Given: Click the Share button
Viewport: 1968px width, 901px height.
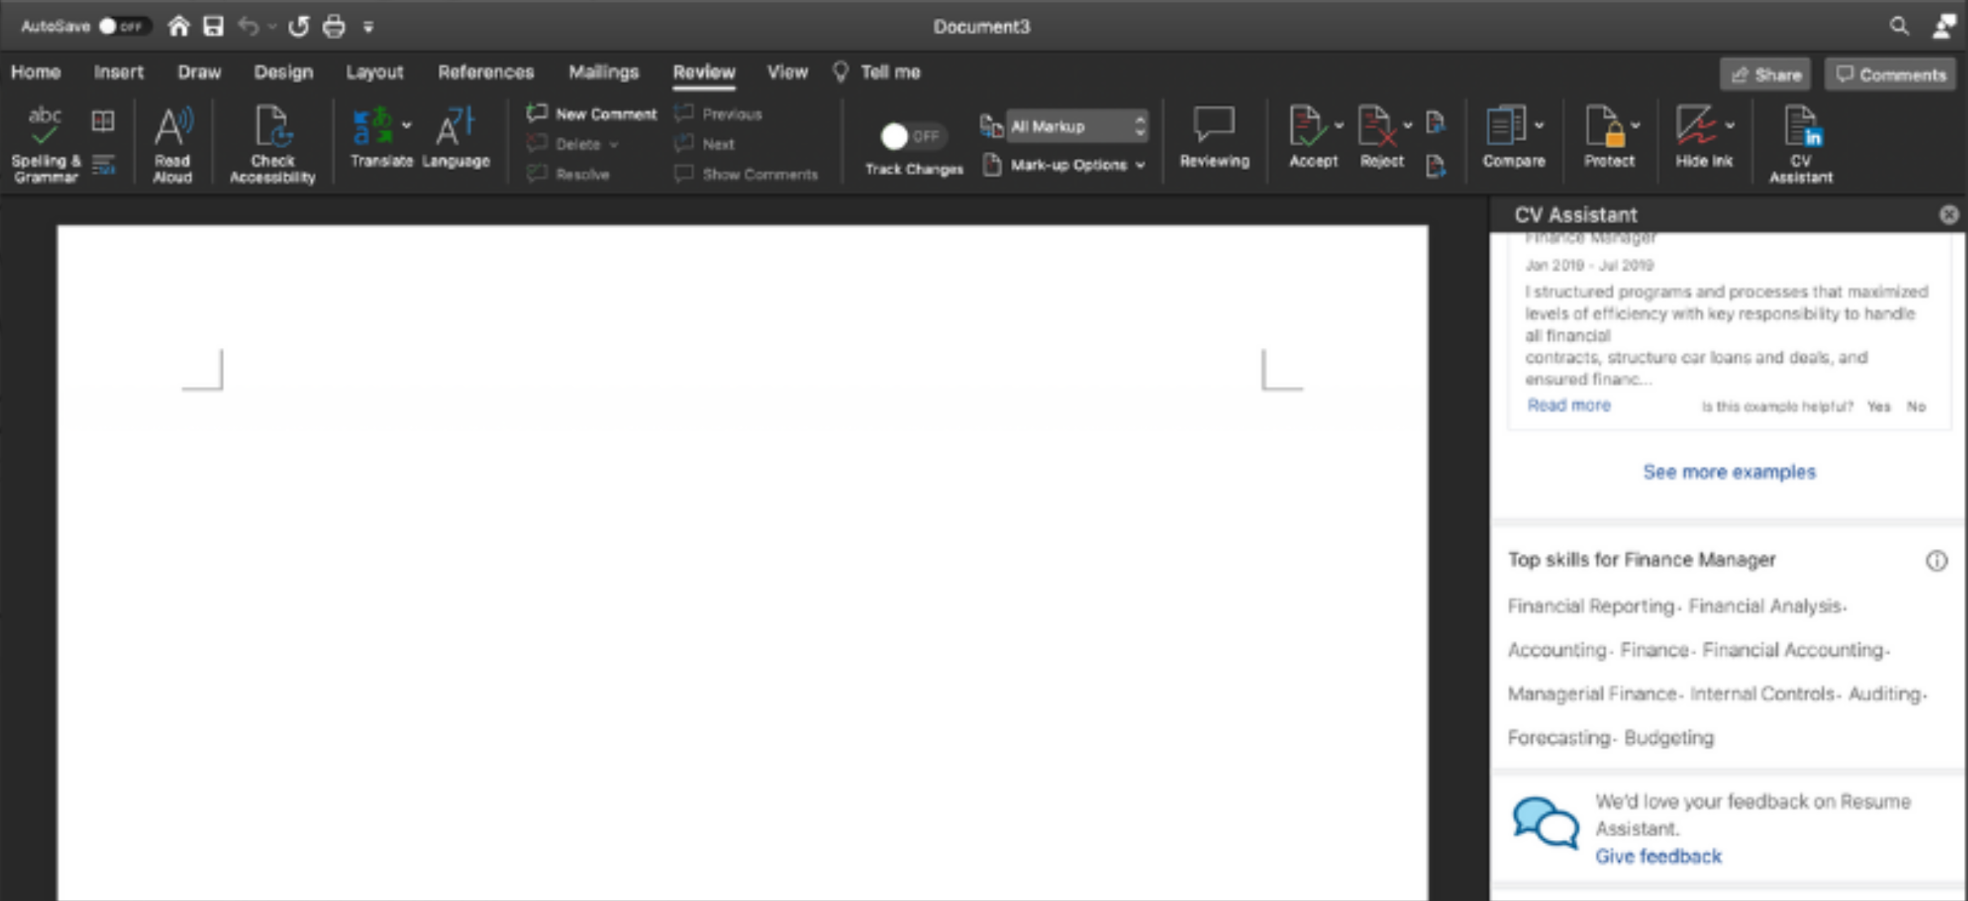Looking at the screenshot, I should tap(1766, 74).
